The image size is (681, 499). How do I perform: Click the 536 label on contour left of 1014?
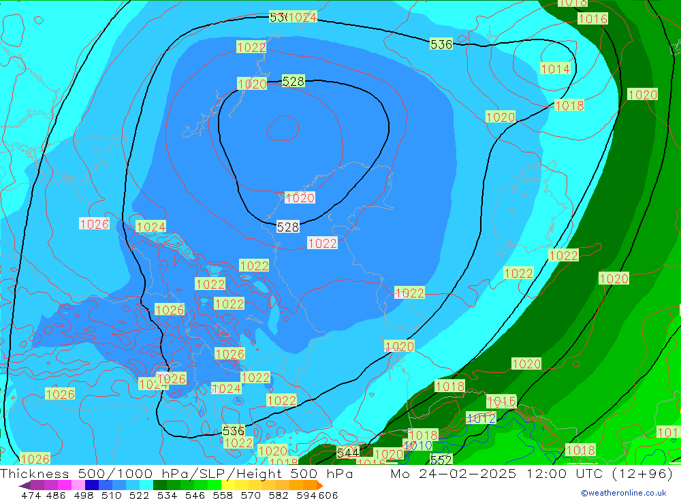[x=441, y=44]
